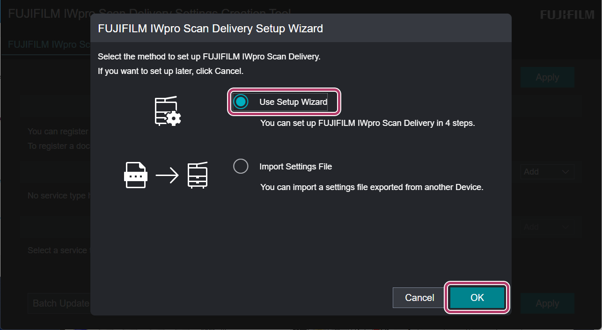The height and width of the screenshot is (330, 602).
Task: Click the wizard title 'FUJIFILM IWpro Scan Delivery Setup Wizard'
Action: 210,29
